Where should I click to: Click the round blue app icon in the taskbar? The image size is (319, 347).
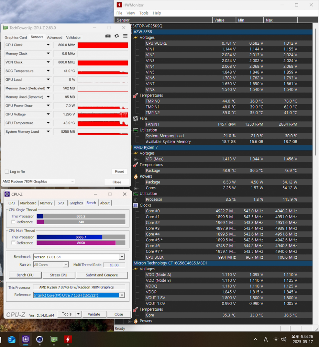40,339
